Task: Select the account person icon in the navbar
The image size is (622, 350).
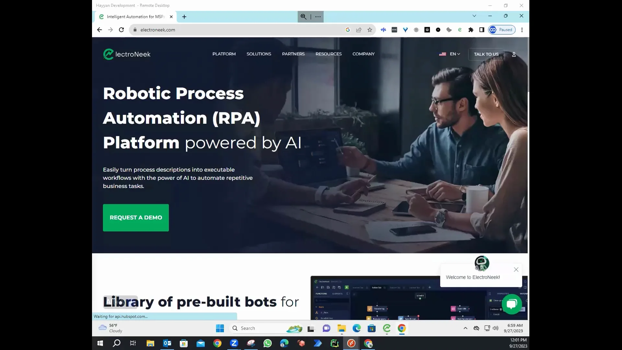Action: click(x=514, y=54)
